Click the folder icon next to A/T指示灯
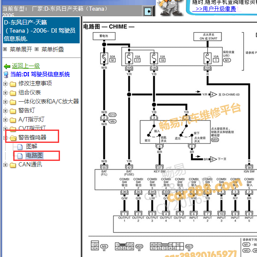The height and width of the screenshot is (257, 257). click(13, 120)
